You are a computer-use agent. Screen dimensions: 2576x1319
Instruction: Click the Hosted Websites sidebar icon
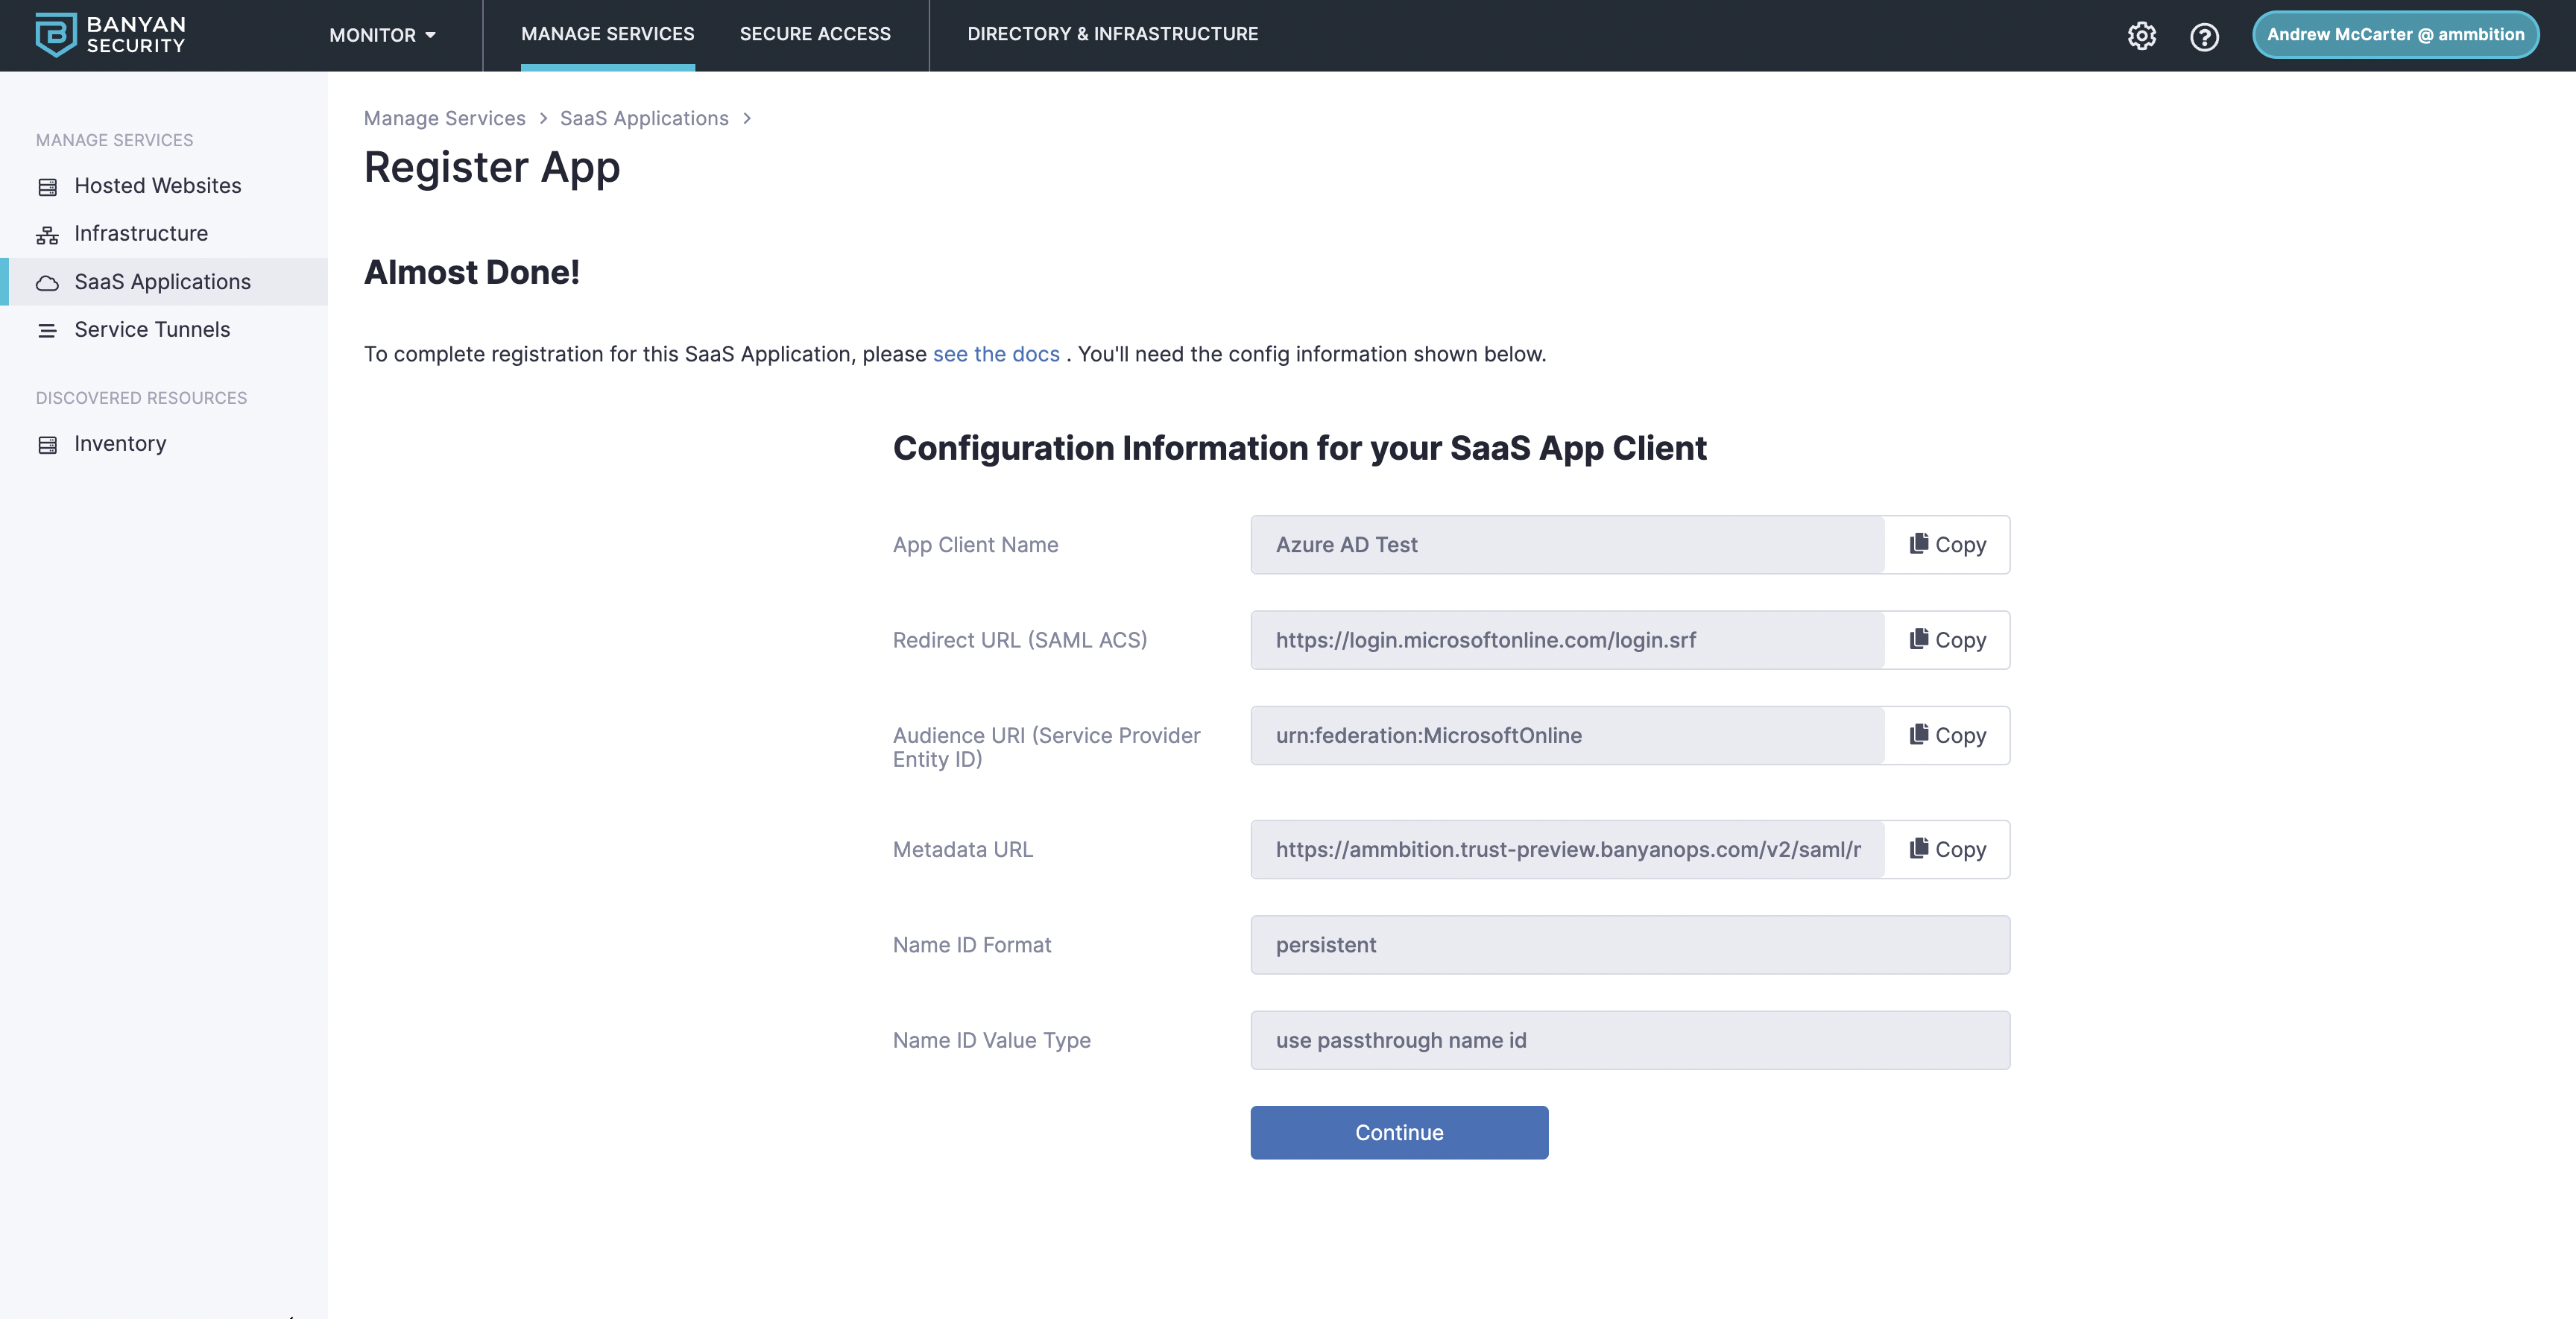click(47, 187)
